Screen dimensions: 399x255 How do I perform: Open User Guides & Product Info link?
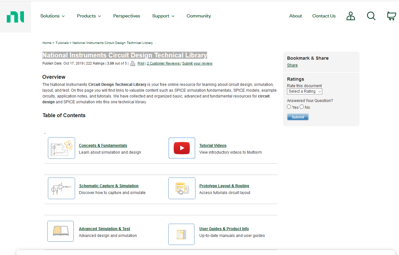(x=224, y=229)
